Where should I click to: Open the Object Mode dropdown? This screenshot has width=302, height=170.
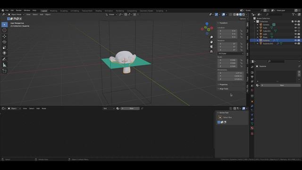pyautogui.click(x=16, y=15)
